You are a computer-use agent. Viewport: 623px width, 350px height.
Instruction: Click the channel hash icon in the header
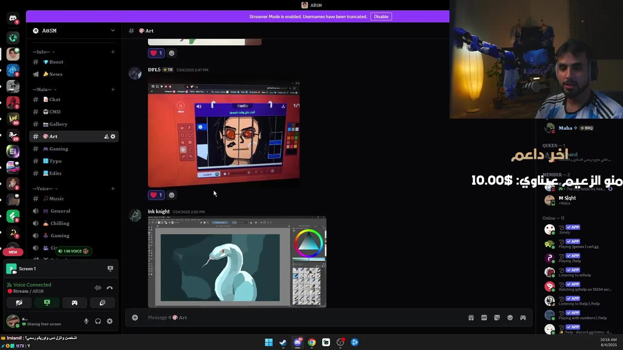pos(131,31)
